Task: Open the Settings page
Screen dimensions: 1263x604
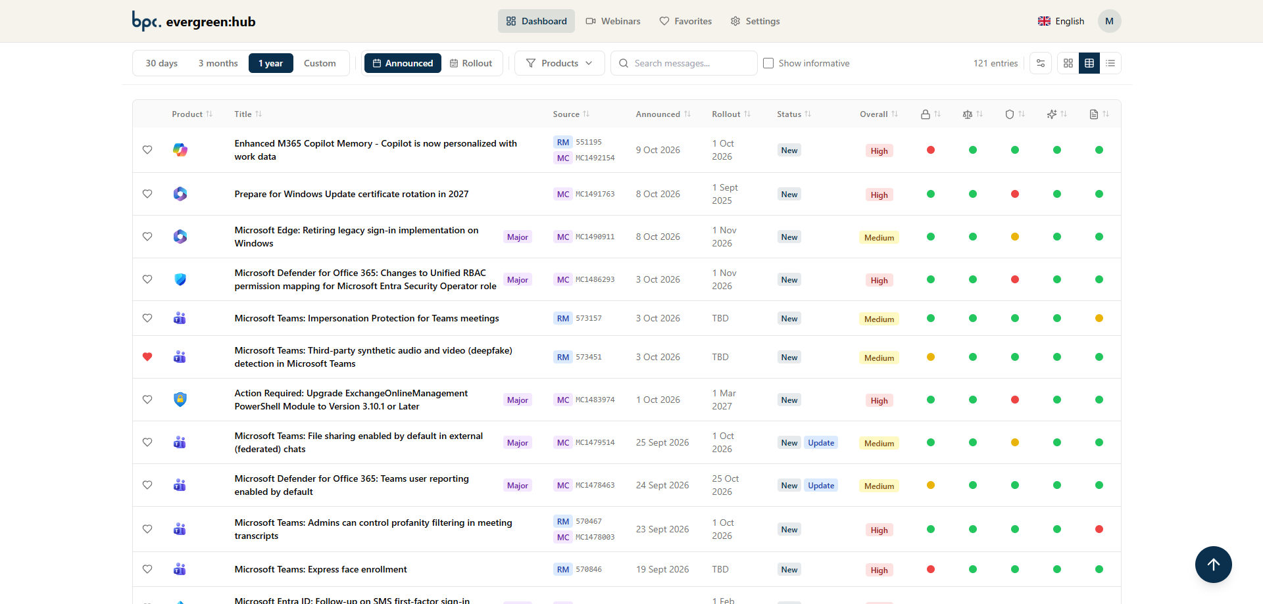Action: [755, 21]
